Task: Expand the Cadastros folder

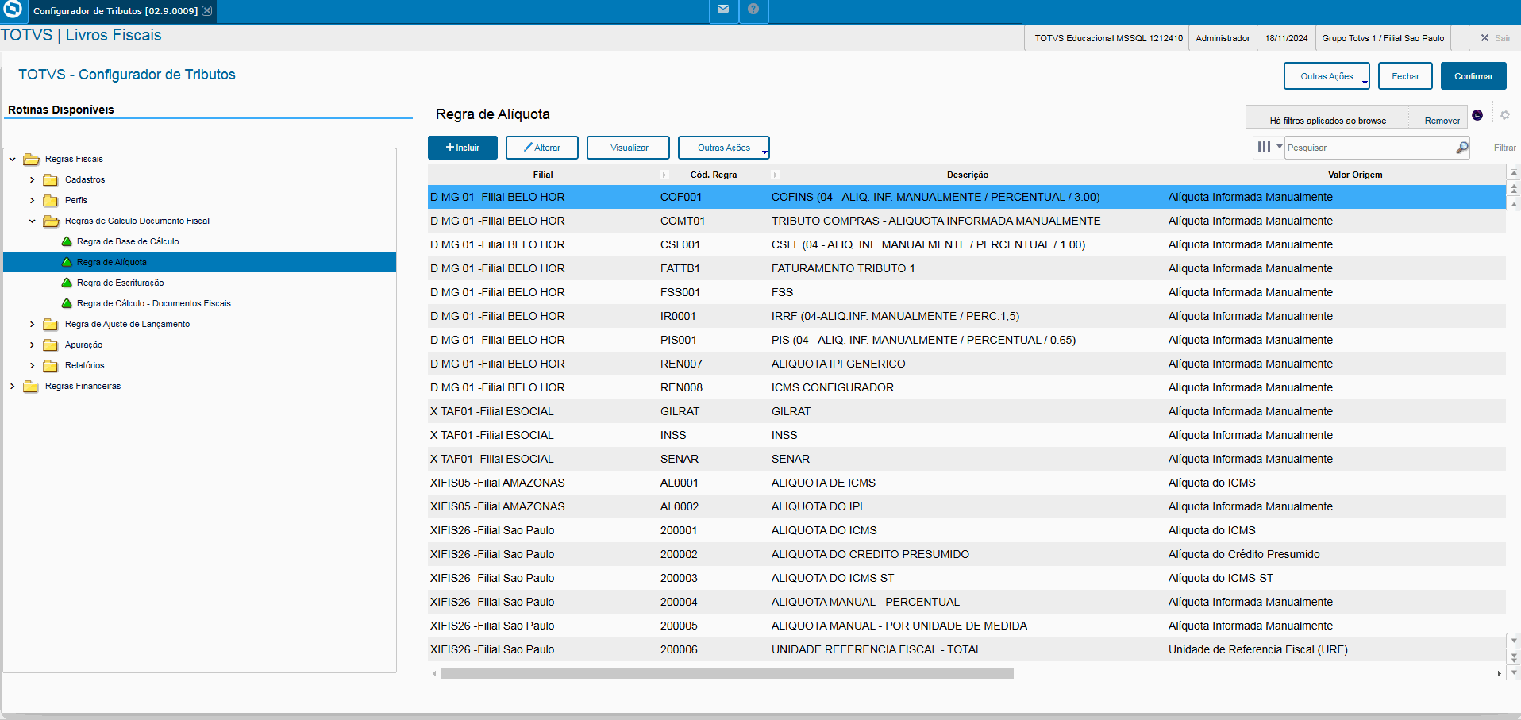Action: pyautogui.click(x=32, y=180)
